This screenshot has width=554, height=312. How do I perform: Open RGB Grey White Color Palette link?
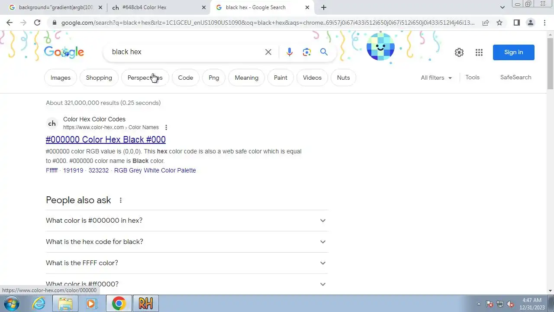point(155,170)
